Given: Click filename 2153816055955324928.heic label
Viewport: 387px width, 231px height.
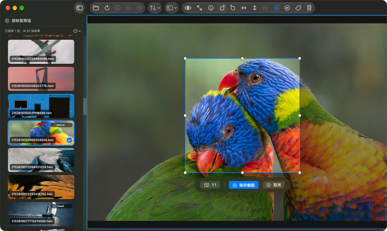Looking at the screenshot, I should click(x=33, y=140).
